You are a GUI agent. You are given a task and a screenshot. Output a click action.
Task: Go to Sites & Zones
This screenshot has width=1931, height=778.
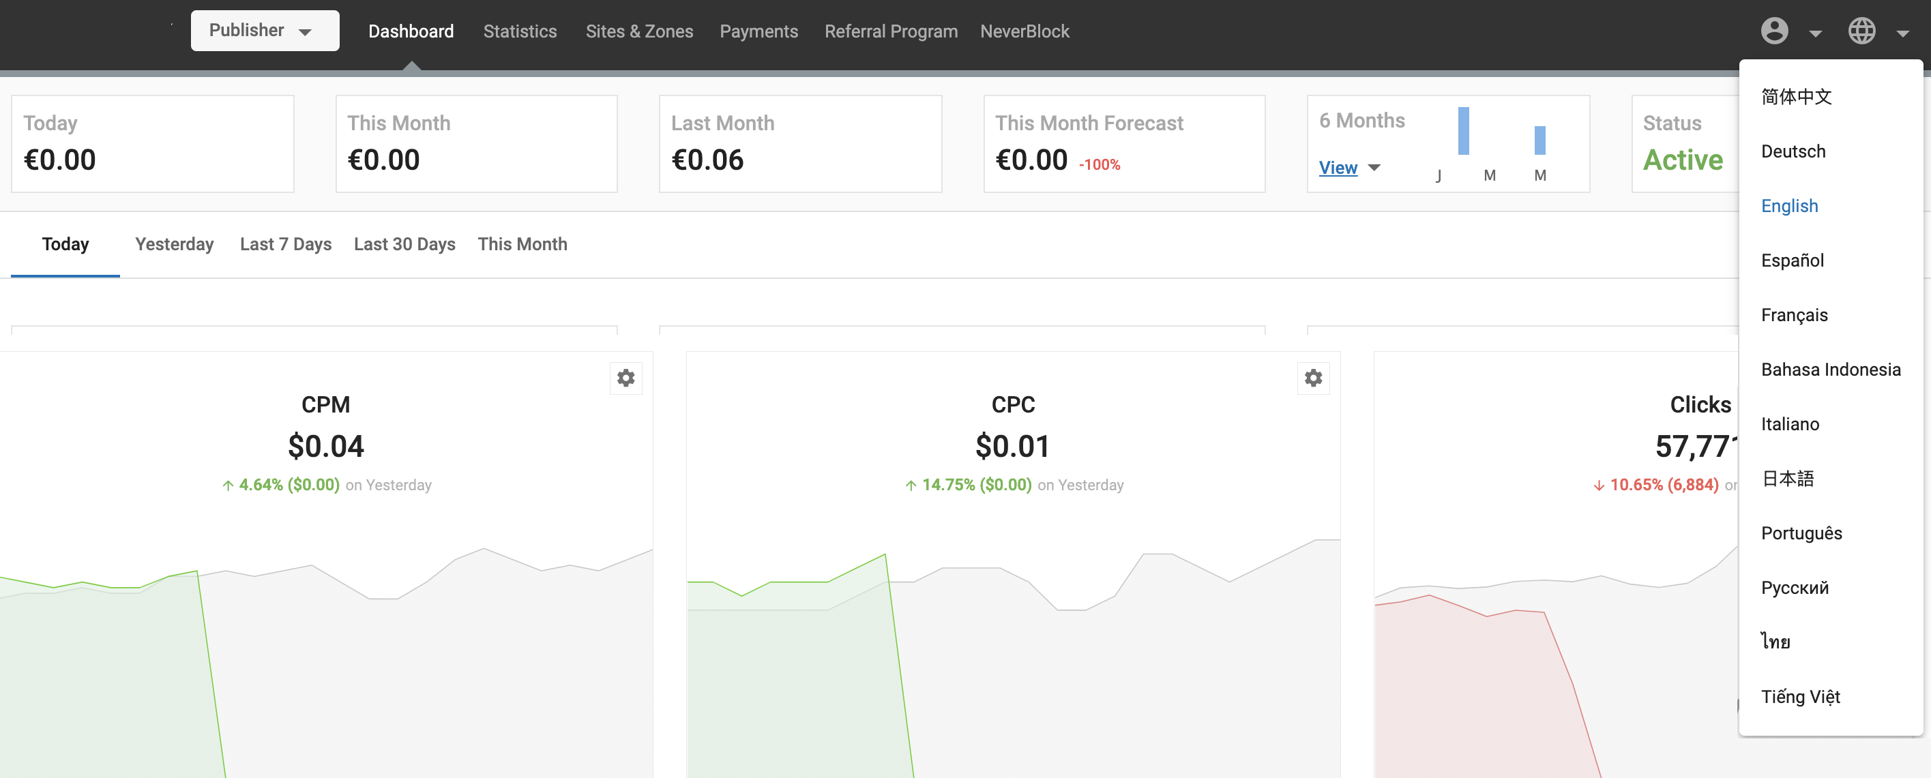pyautogui.click(x=638, y=31)
